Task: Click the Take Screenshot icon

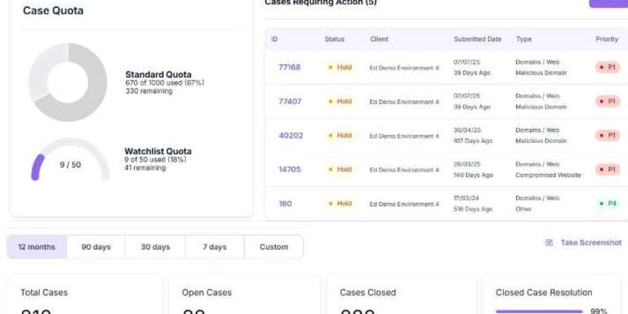Action: [x=549, y=243]
